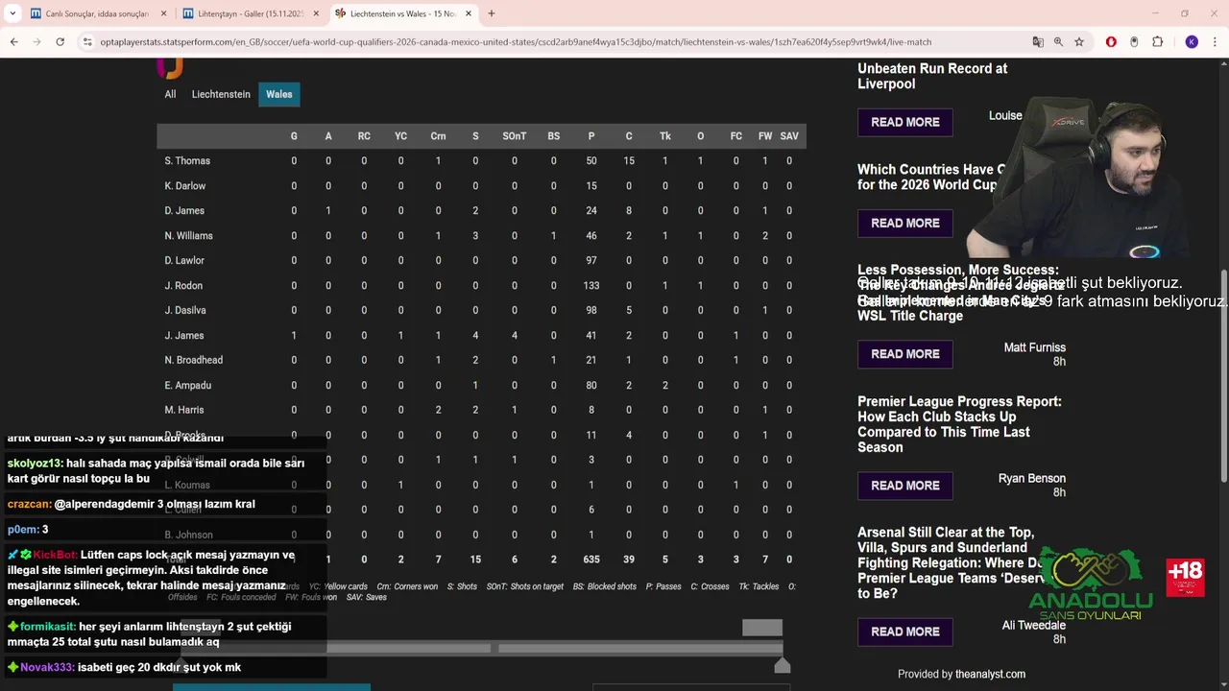Select the Liechtenstein vs Wales tab
This screenshot has height=691, width=1229.
[x=403, y=13]
